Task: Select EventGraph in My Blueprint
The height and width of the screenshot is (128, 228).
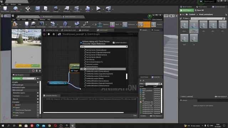Action: pyautogui.click(x=19, y=85)
